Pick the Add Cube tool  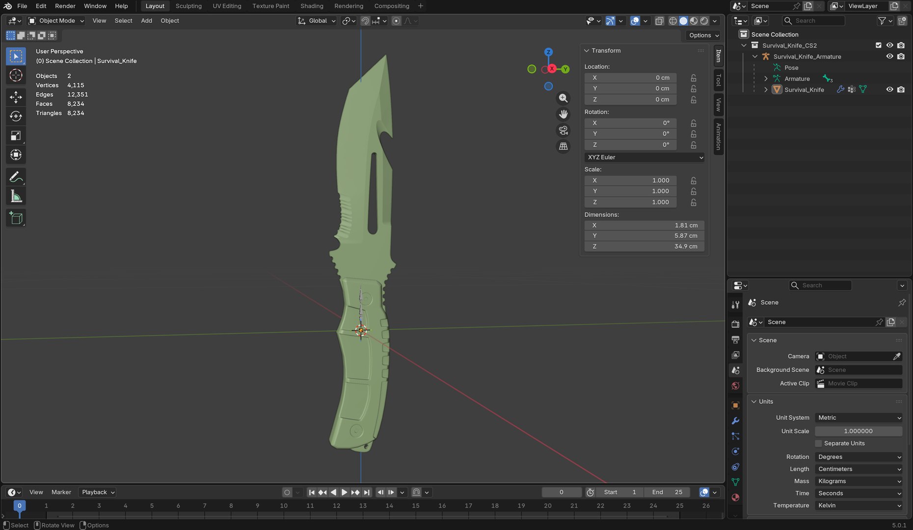click(16, 218)
